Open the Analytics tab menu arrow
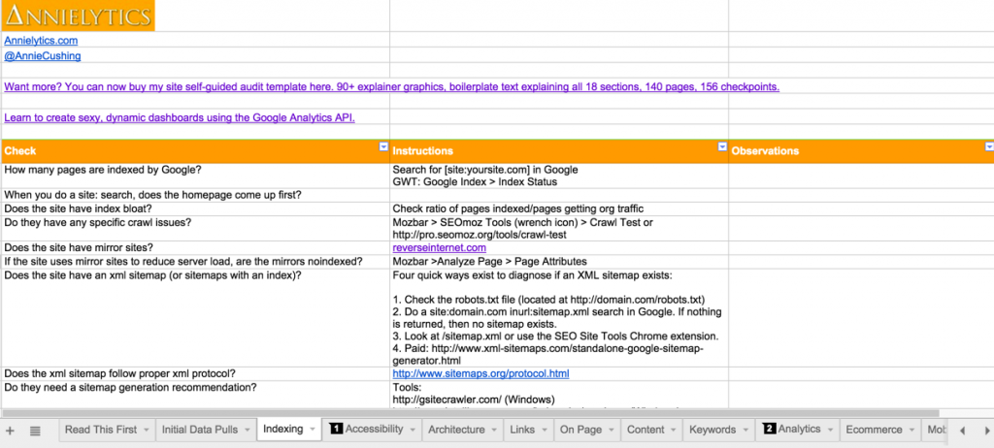Screen dimensions: 994x448 830,430
